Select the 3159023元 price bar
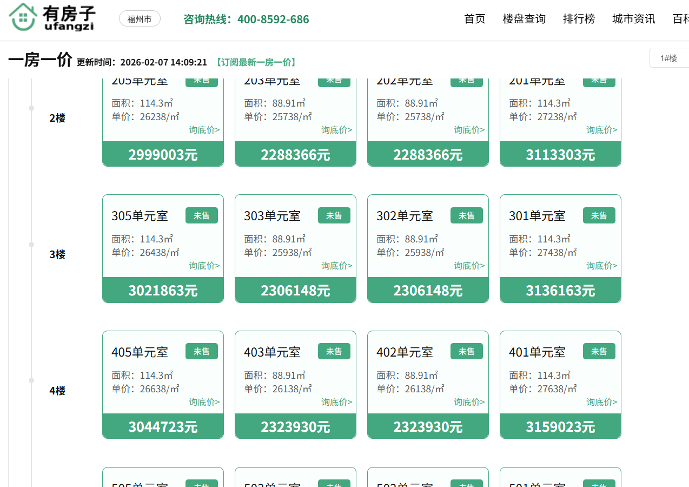Screen dimensions: 689x487 (x=560, y=427)
